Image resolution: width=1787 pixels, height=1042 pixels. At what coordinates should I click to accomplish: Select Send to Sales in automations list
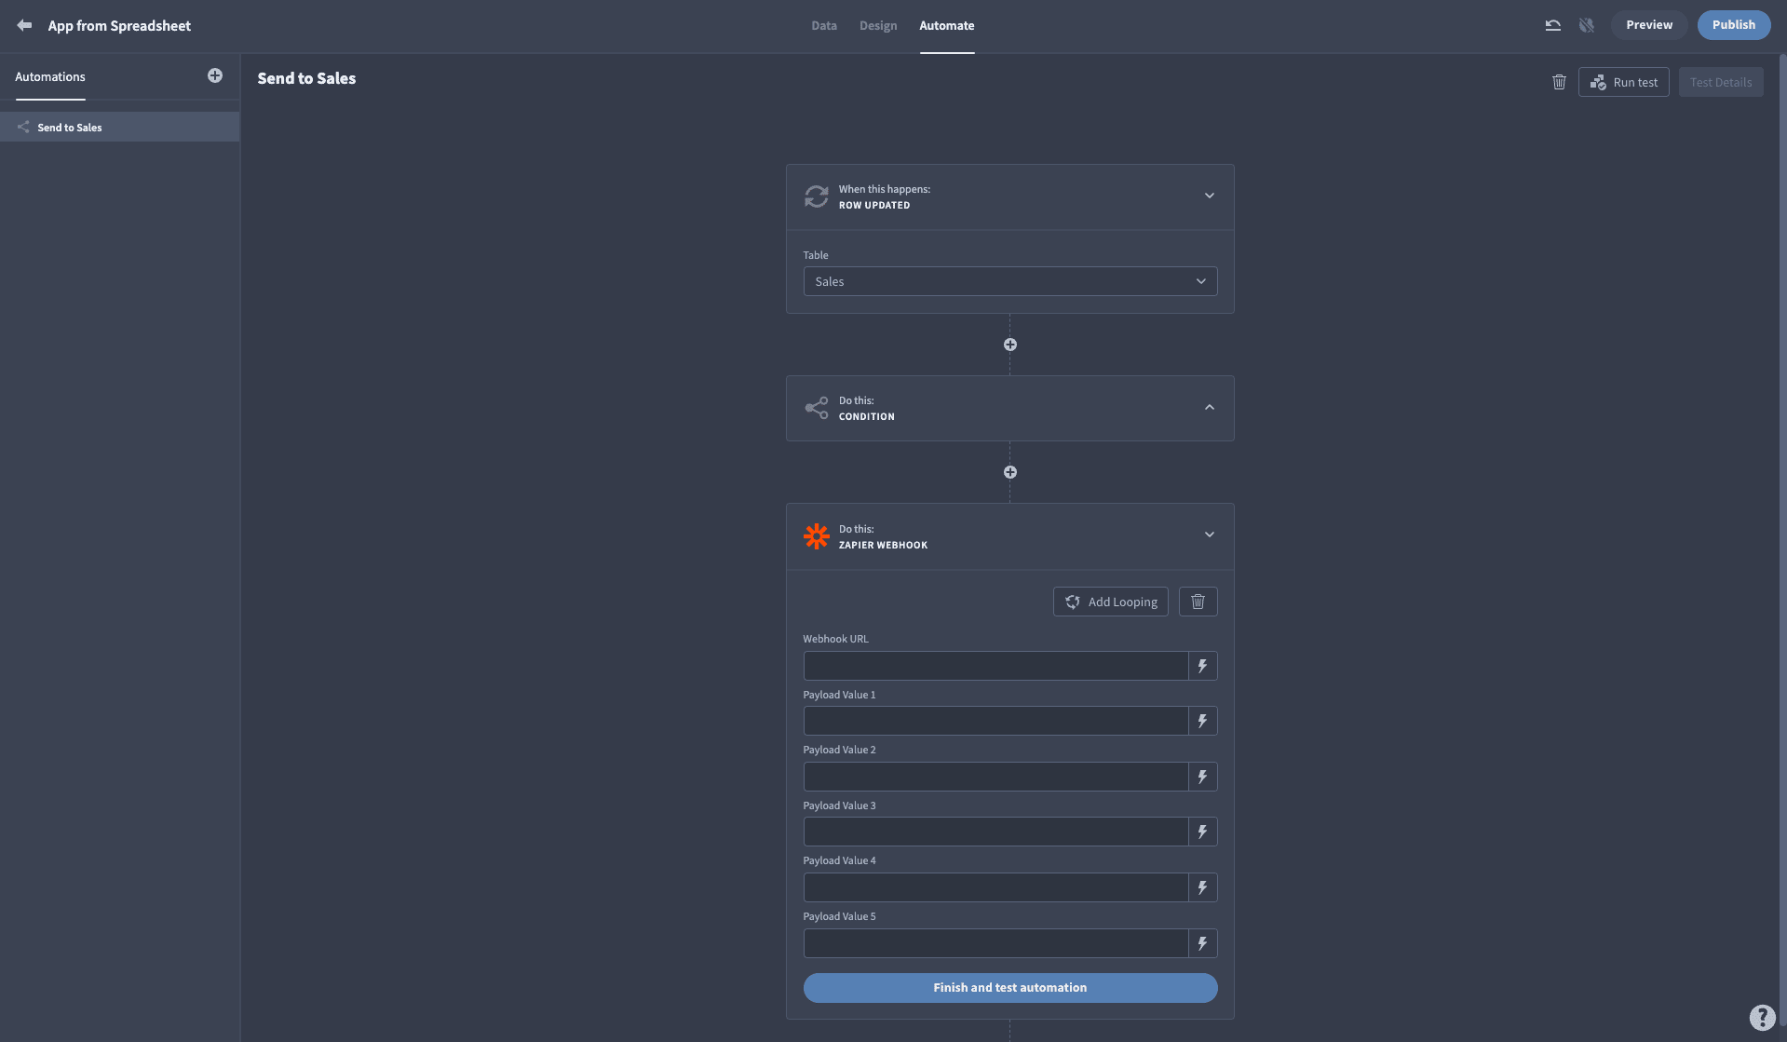[x=120, y=127]
